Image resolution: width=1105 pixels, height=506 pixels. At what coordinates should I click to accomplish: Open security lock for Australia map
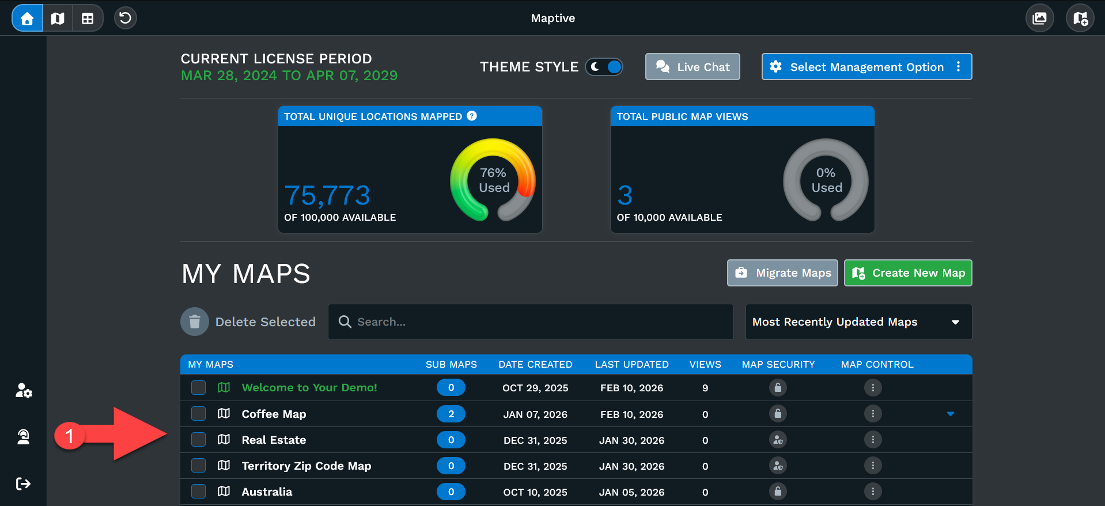click(778, 492)
